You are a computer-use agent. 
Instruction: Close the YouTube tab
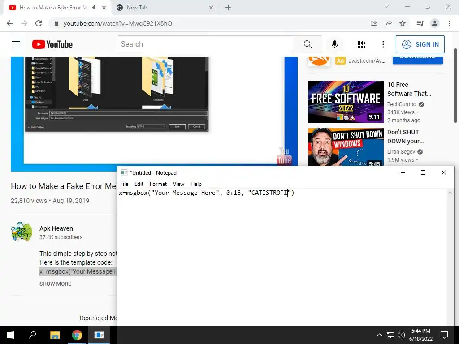point(104,8)
